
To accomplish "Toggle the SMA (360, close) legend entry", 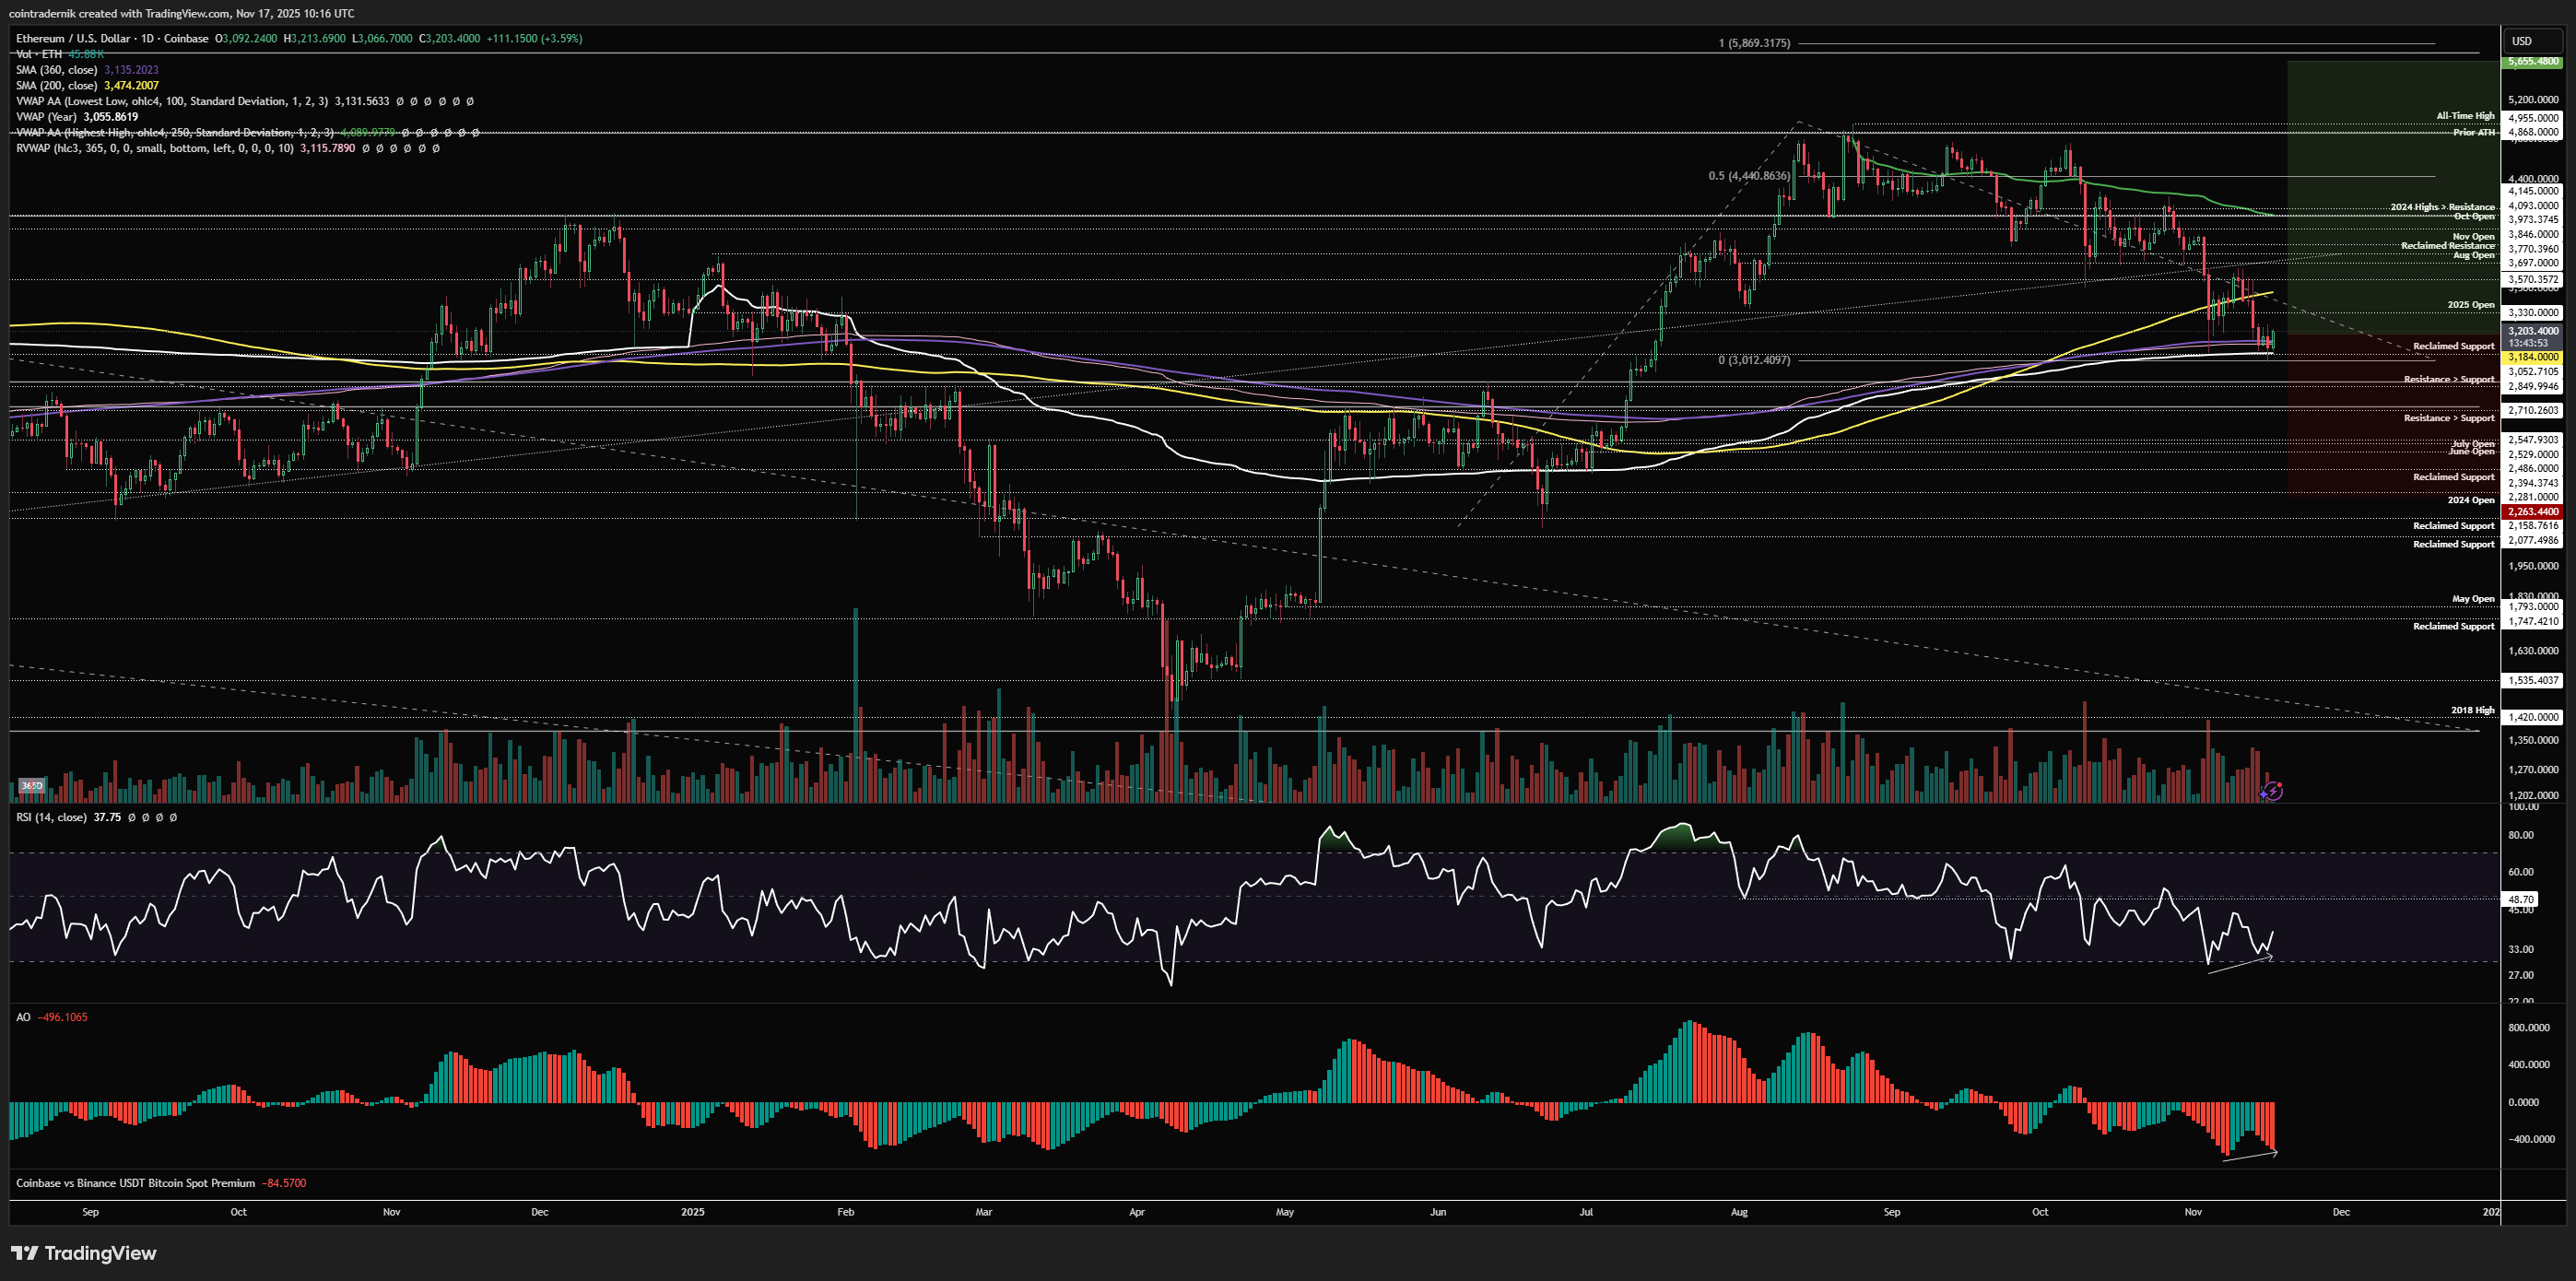I will click(x=57, y=70).
